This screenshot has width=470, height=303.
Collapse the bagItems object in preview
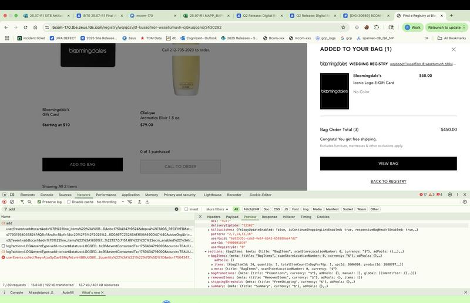(x=209, y=256)
